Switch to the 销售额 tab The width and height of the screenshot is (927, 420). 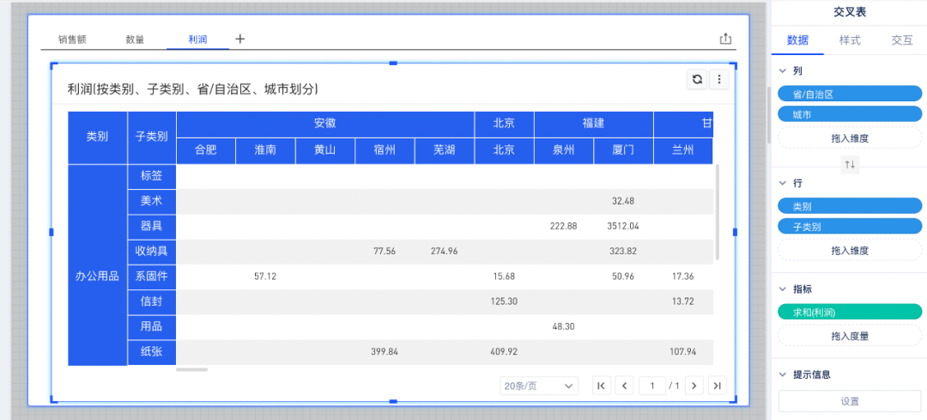(x=72, y=40)
